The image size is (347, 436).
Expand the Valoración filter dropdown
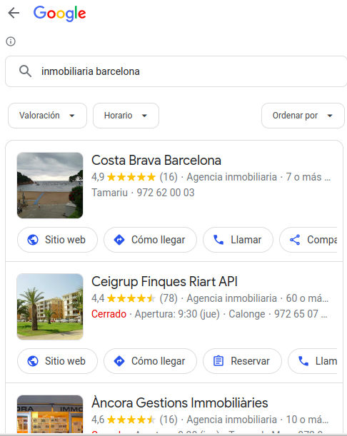coord(47,116)
